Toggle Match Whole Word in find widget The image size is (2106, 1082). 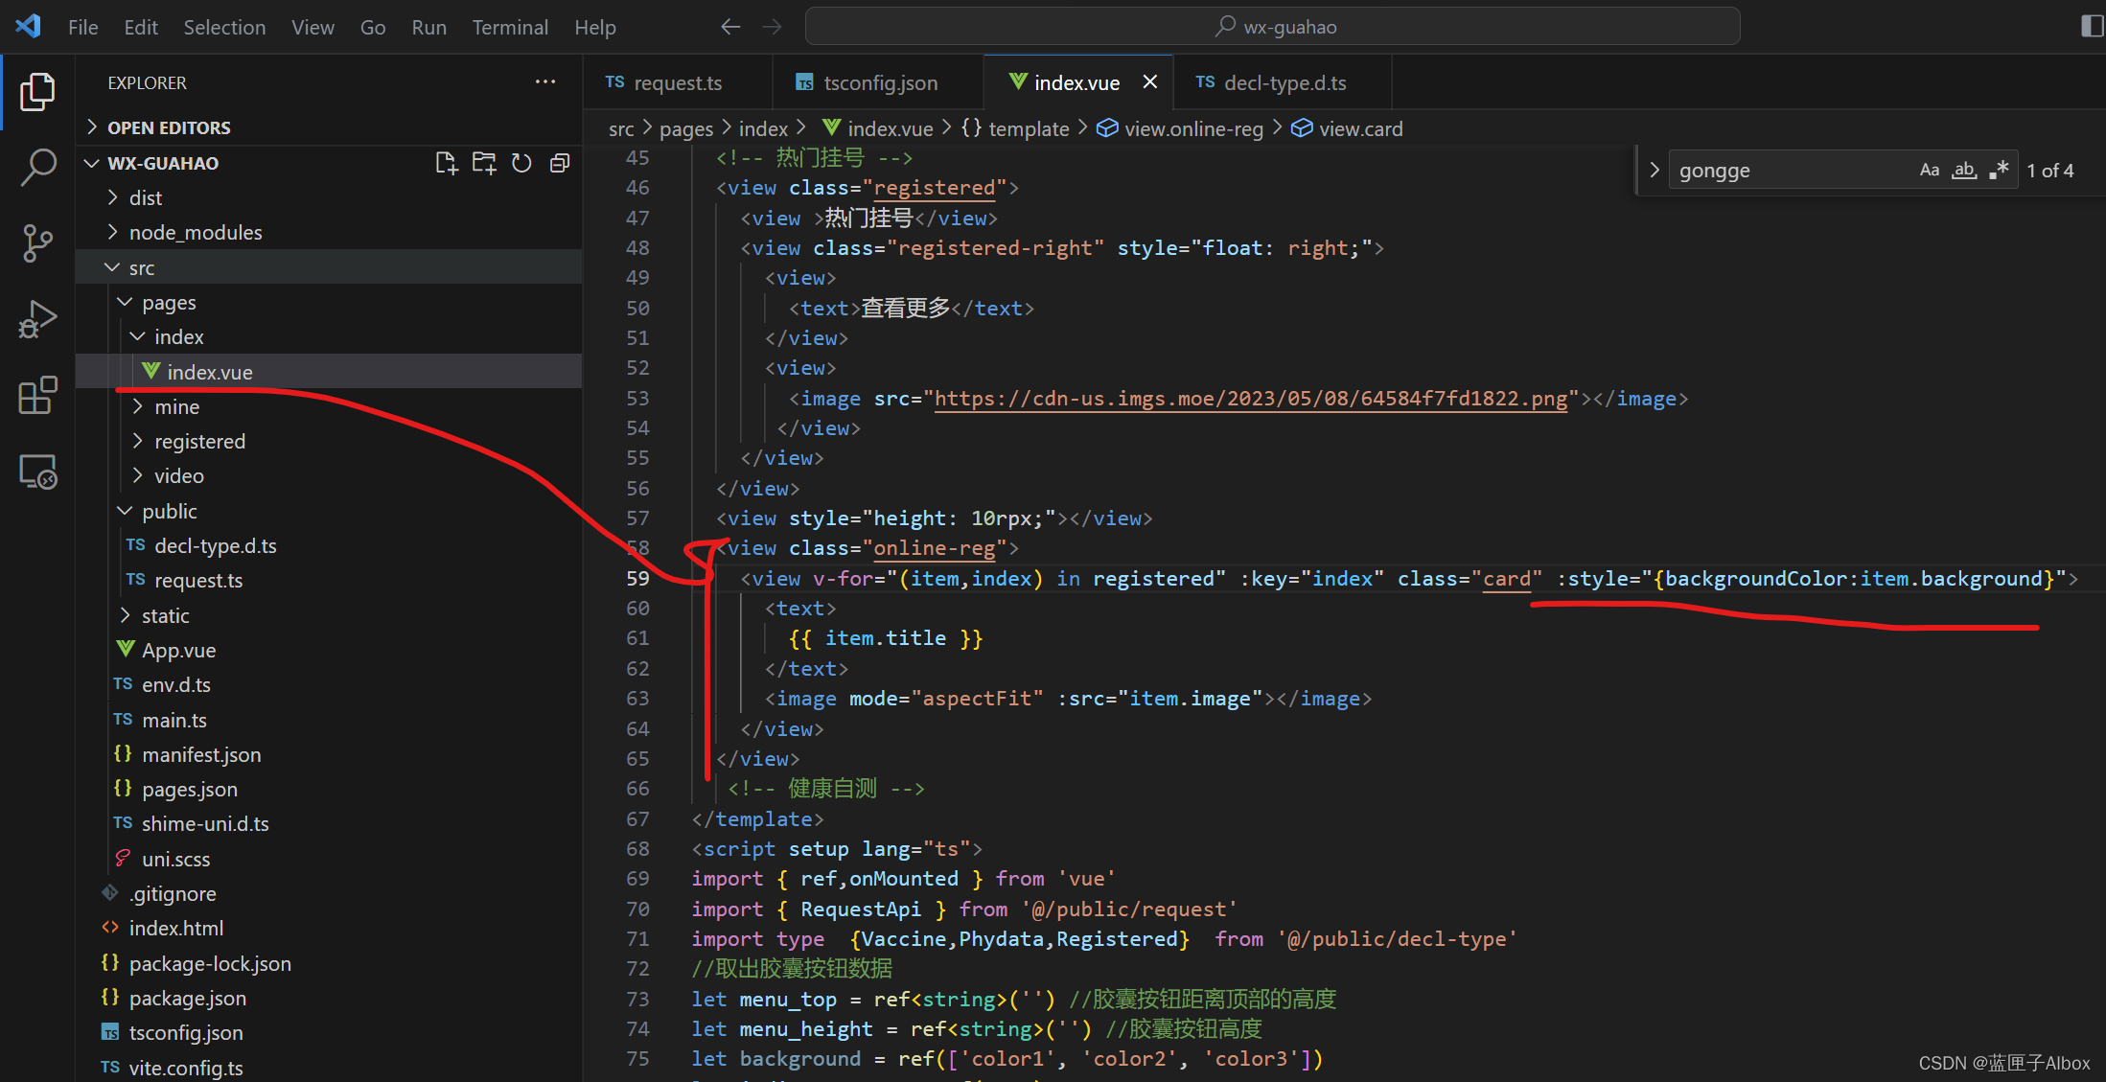1964,171
